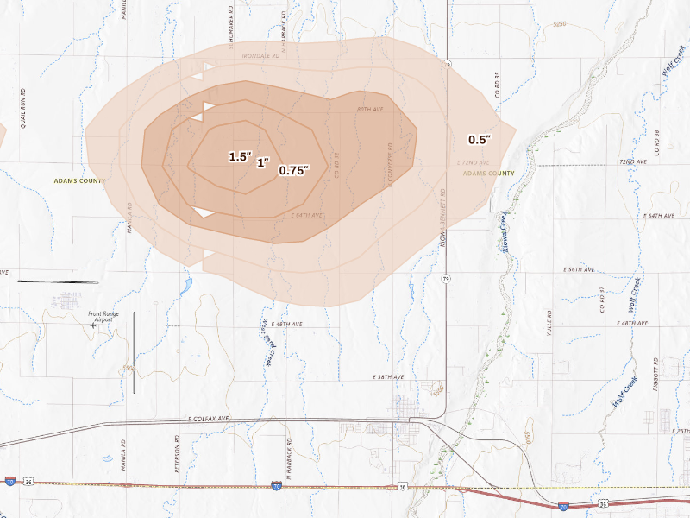
Task: Click the E 48TH AVE label near West Sand Creek
Action: pos(287,325)
